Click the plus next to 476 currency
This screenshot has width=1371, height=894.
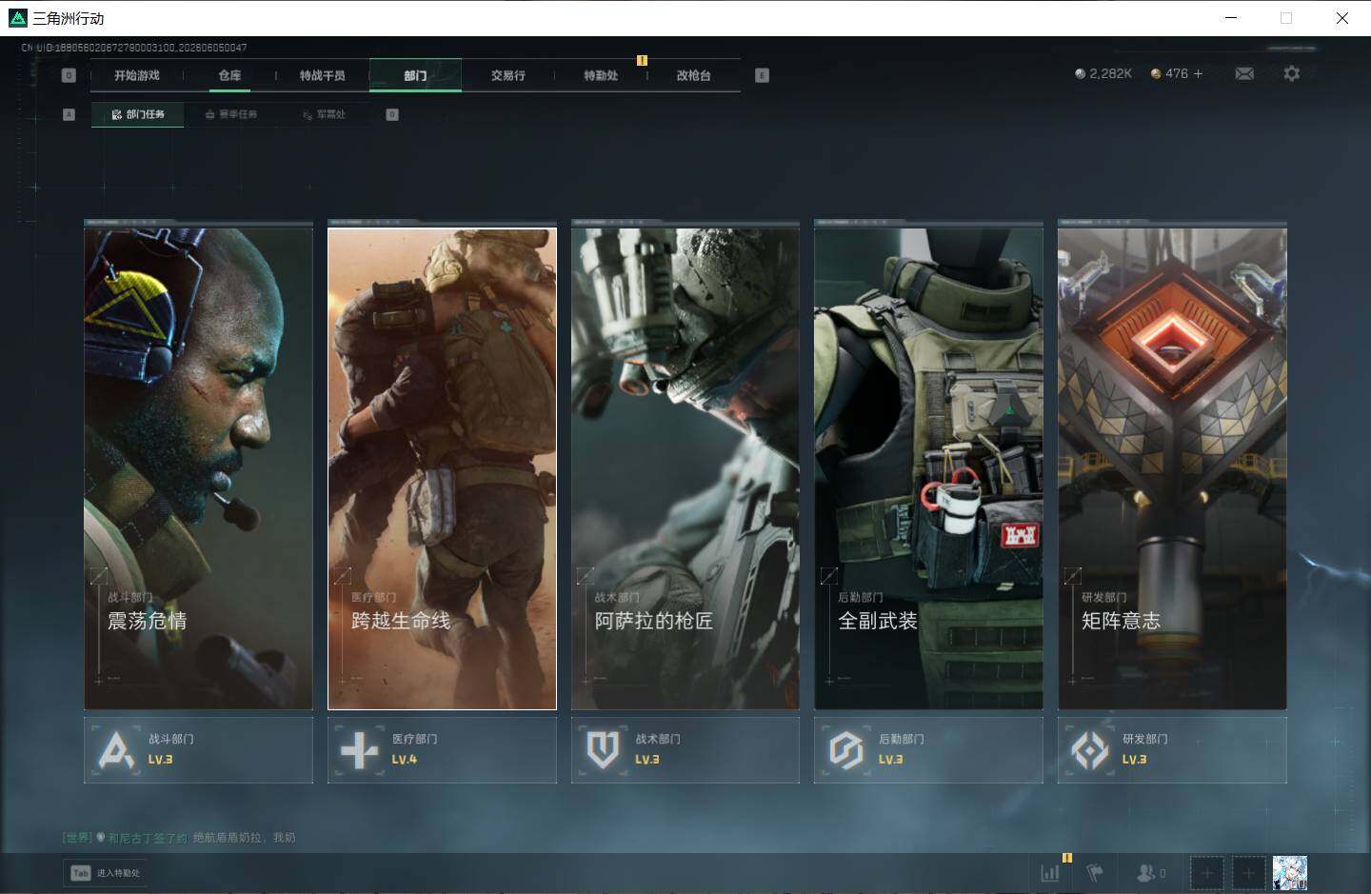pyautogui.click(x=1198, y=73)
